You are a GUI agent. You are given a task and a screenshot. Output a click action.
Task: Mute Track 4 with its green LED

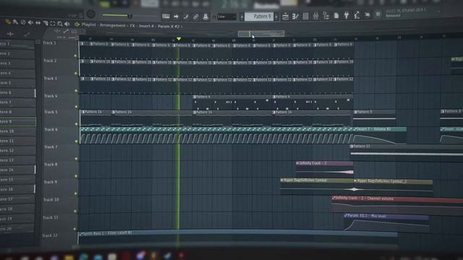tap(76, 107)
